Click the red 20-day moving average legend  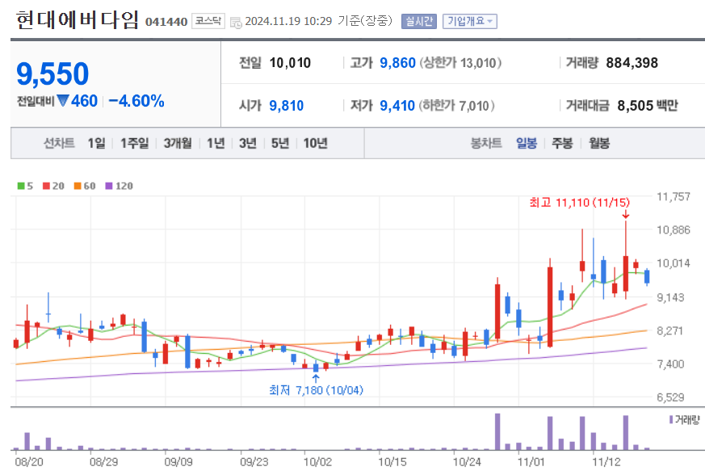53,186
